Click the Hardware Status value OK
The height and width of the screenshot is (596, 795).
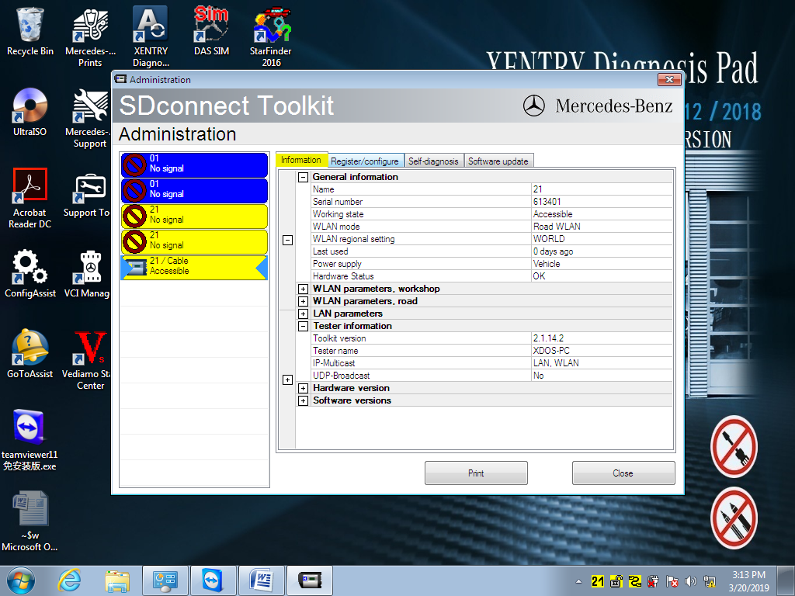[539, 276]
